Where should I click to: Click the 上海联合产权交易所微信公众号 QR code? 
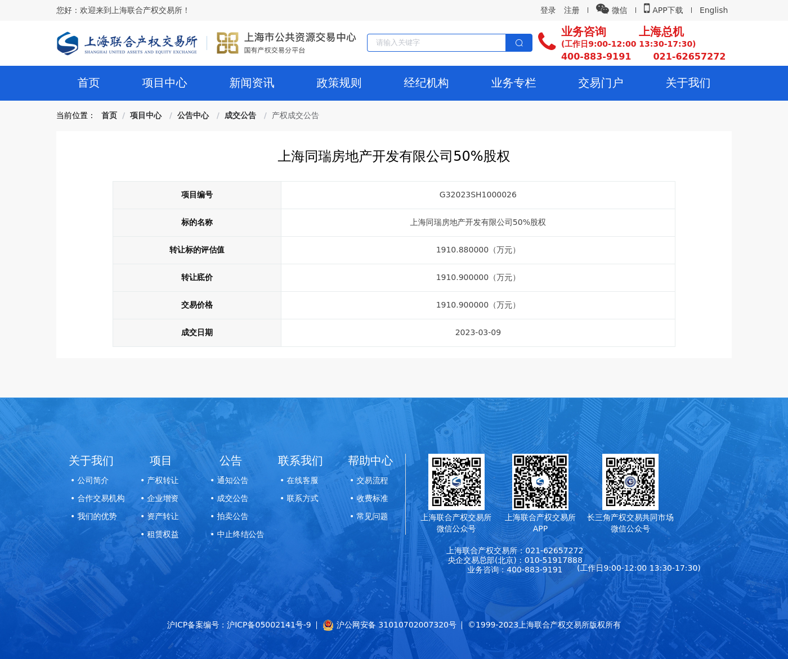[x=456, y=482]
